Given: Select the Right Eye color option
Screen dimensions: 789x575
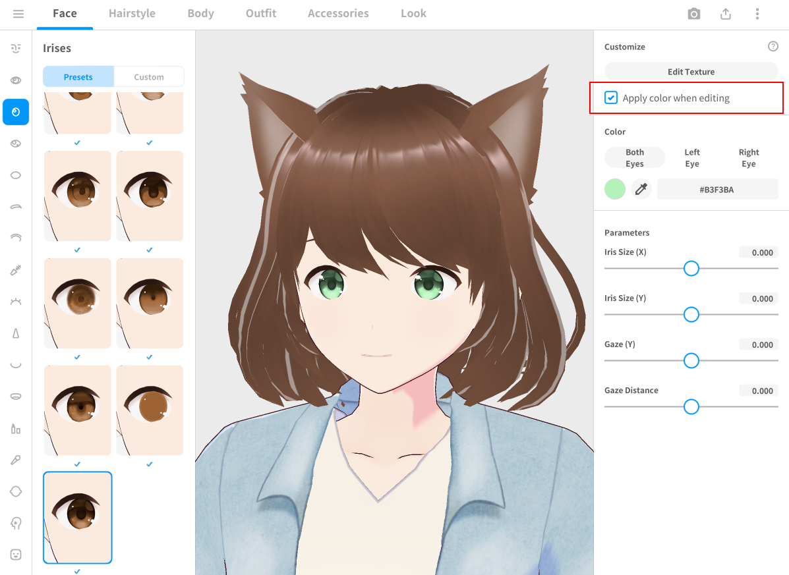Looking at the screenshot, I should point(748,158).
